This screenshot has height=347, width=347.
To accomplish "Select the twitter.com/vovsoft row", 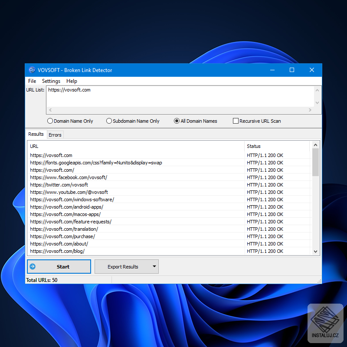I will tap(169, 185).
